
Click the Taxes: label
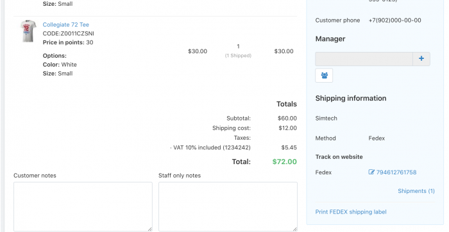[242, 138]
